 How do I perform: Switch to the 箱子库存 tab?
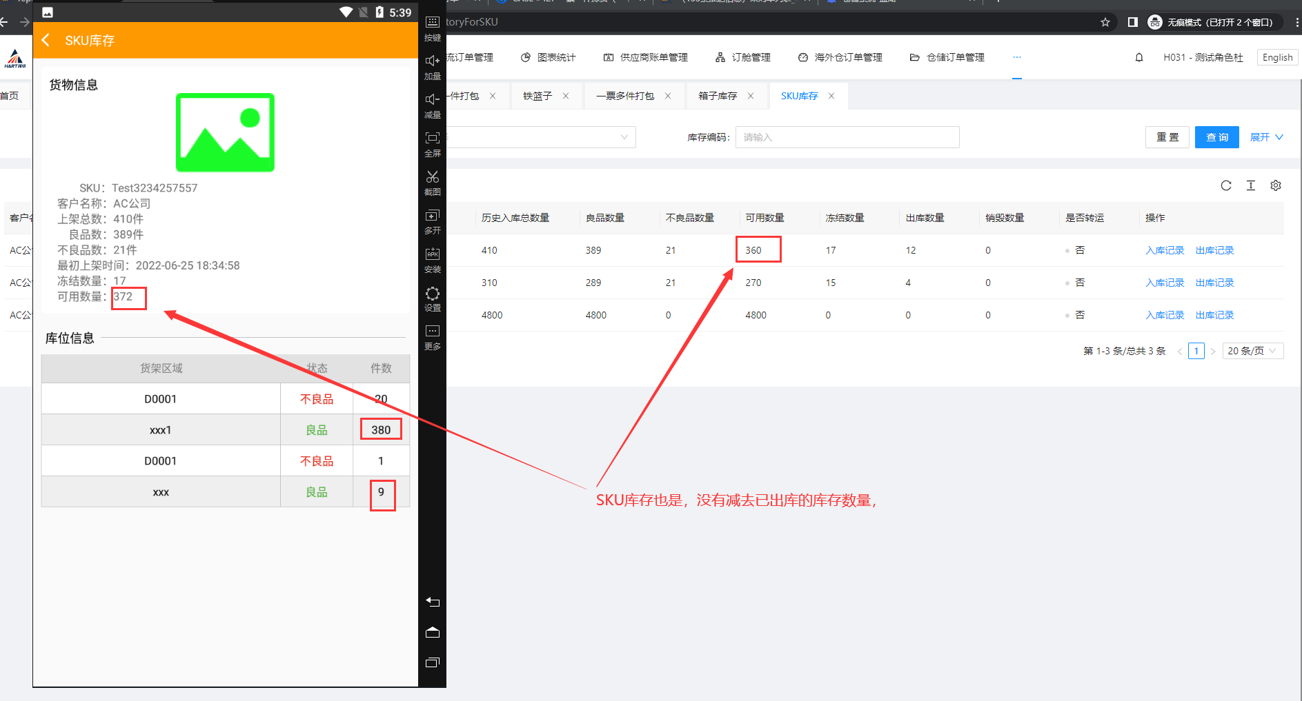pos(718,96)
